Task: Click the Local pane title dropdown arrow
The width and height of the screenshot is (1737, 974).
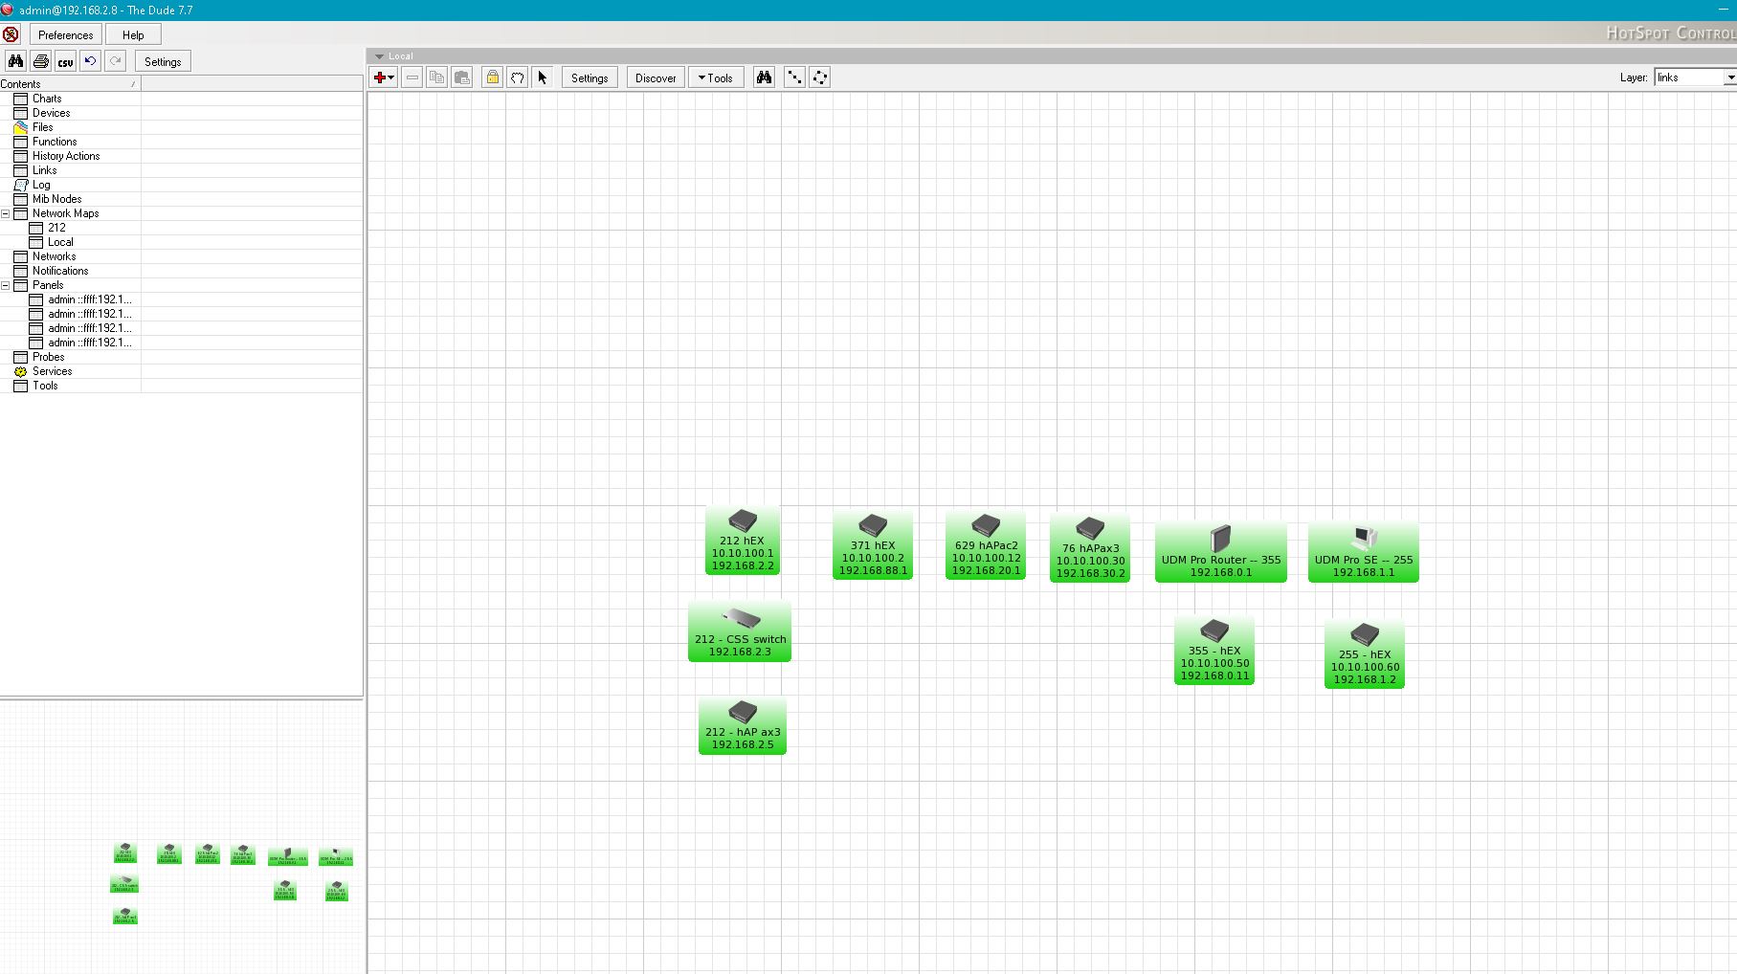Action: (379, 56)
